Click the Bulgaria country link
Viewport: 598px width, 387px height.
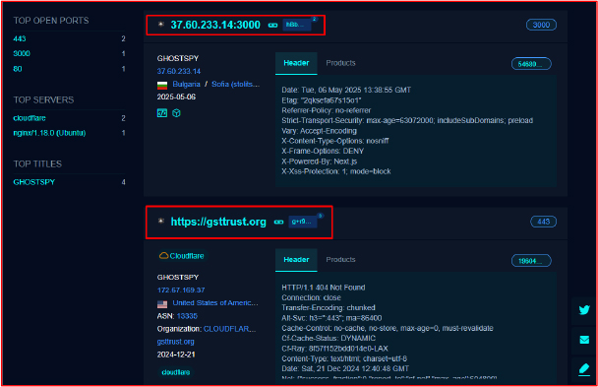click(x=186, y=84)
